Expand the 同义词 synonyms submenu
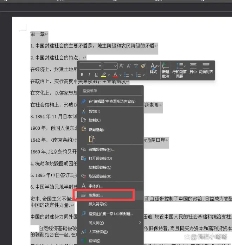Screen dimensions: 232x245 tap(140, 223)
